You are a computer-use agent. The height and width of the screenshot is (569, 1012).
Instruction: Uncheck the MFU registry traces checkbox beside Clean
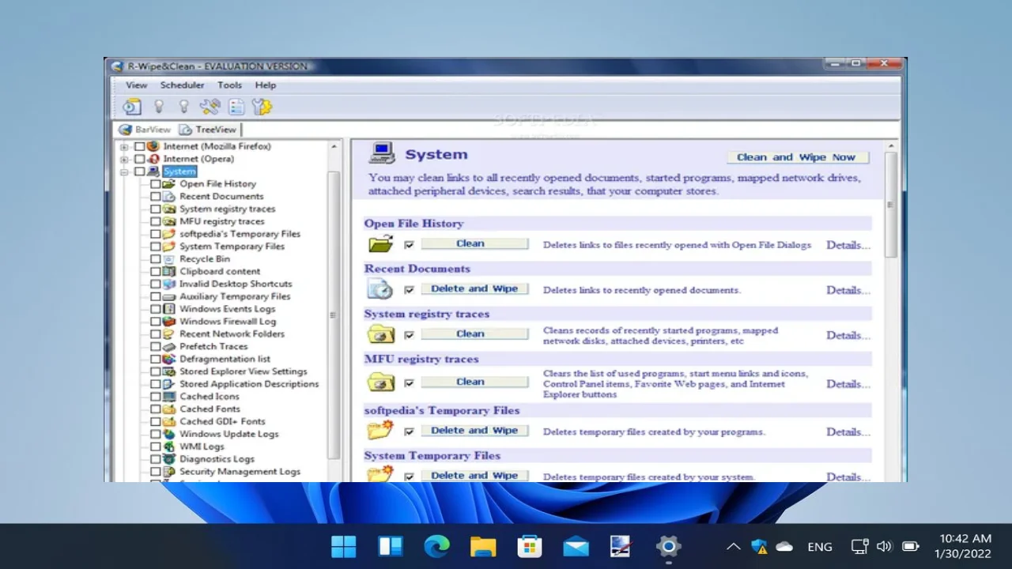tap(409, 383)
